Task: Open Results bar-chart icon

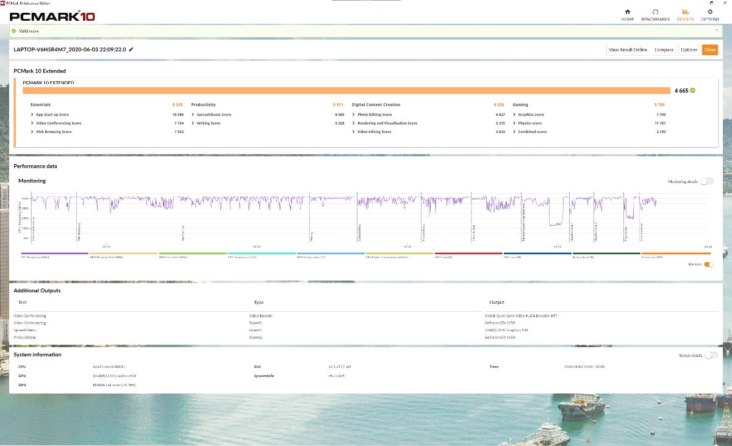Action: coord(685,12)
